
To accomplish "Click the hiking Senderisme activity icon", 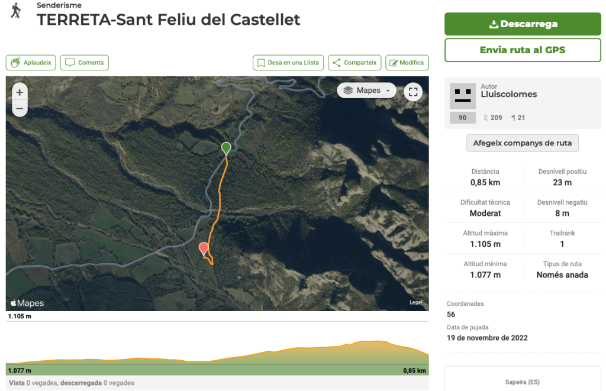I will pos(15,11).
